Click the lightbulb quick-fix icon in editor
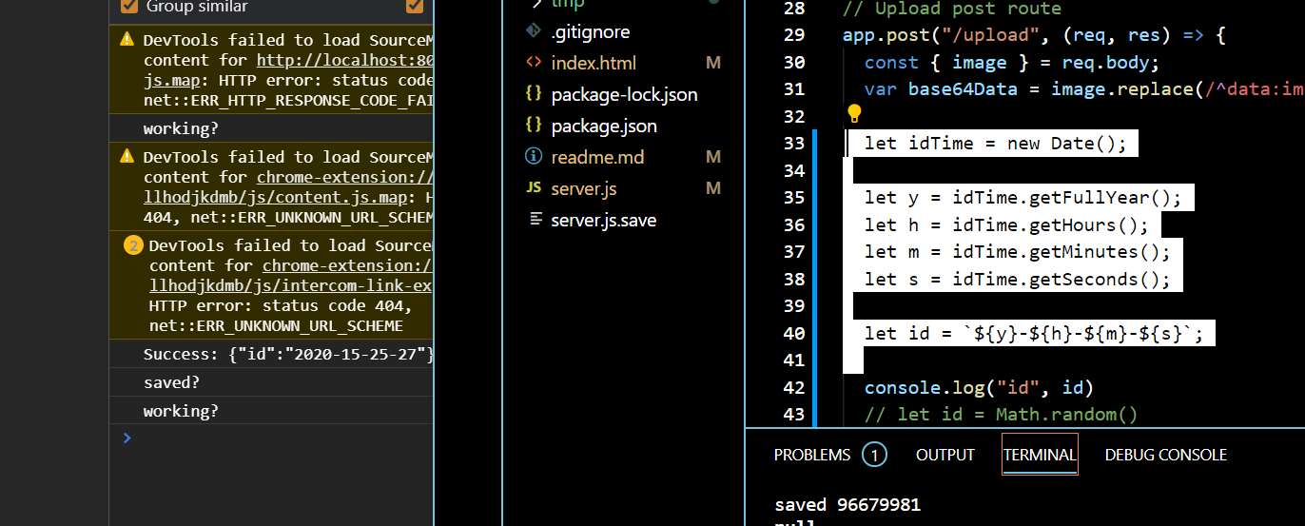The height and width of the screenshot is (526, 1305). [853, 115]
